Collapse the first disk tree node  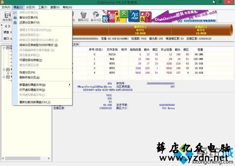(4, 48)
